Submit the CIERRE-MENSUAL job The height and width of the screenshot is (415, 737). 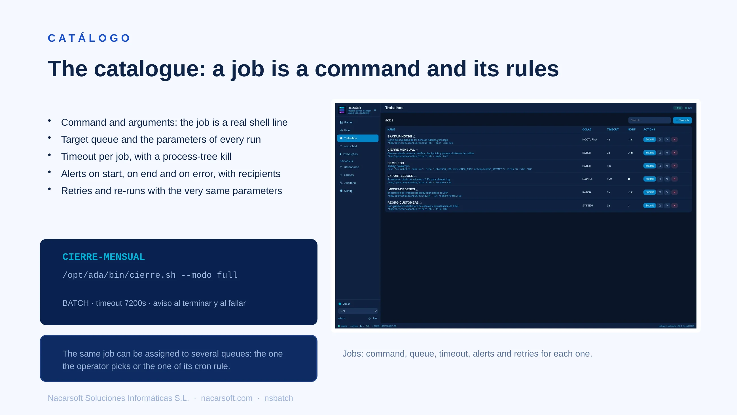[649, 153]
